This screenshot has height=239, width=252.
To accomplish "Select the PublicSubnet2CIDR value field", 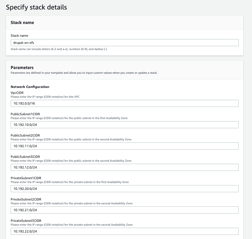I will point(125,146).
